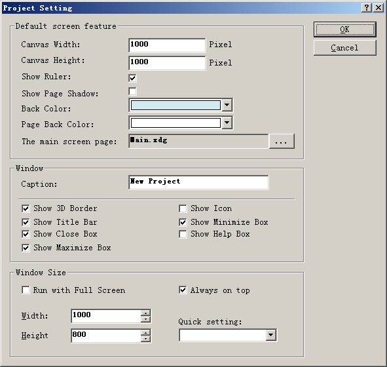Enable the Show Icon checkbox
Viewport: 387px width, 367px height.
[x=183, y=208]
